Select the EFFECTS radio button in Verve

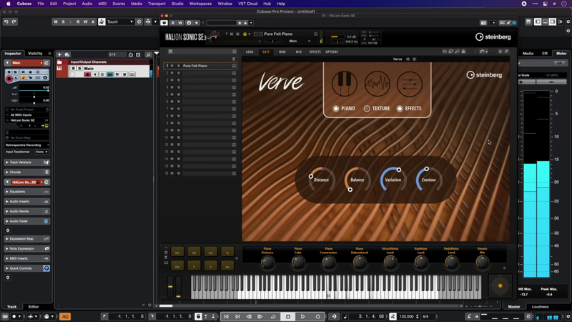400,109
